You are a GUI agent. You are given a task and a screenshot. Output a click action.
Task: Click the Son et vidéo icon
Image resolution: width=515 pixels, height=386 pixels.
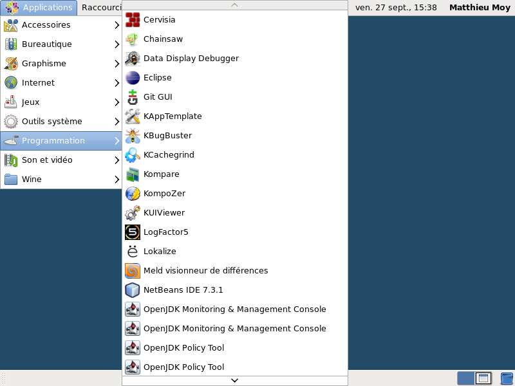pyautogui.click(x=11, y=160)
